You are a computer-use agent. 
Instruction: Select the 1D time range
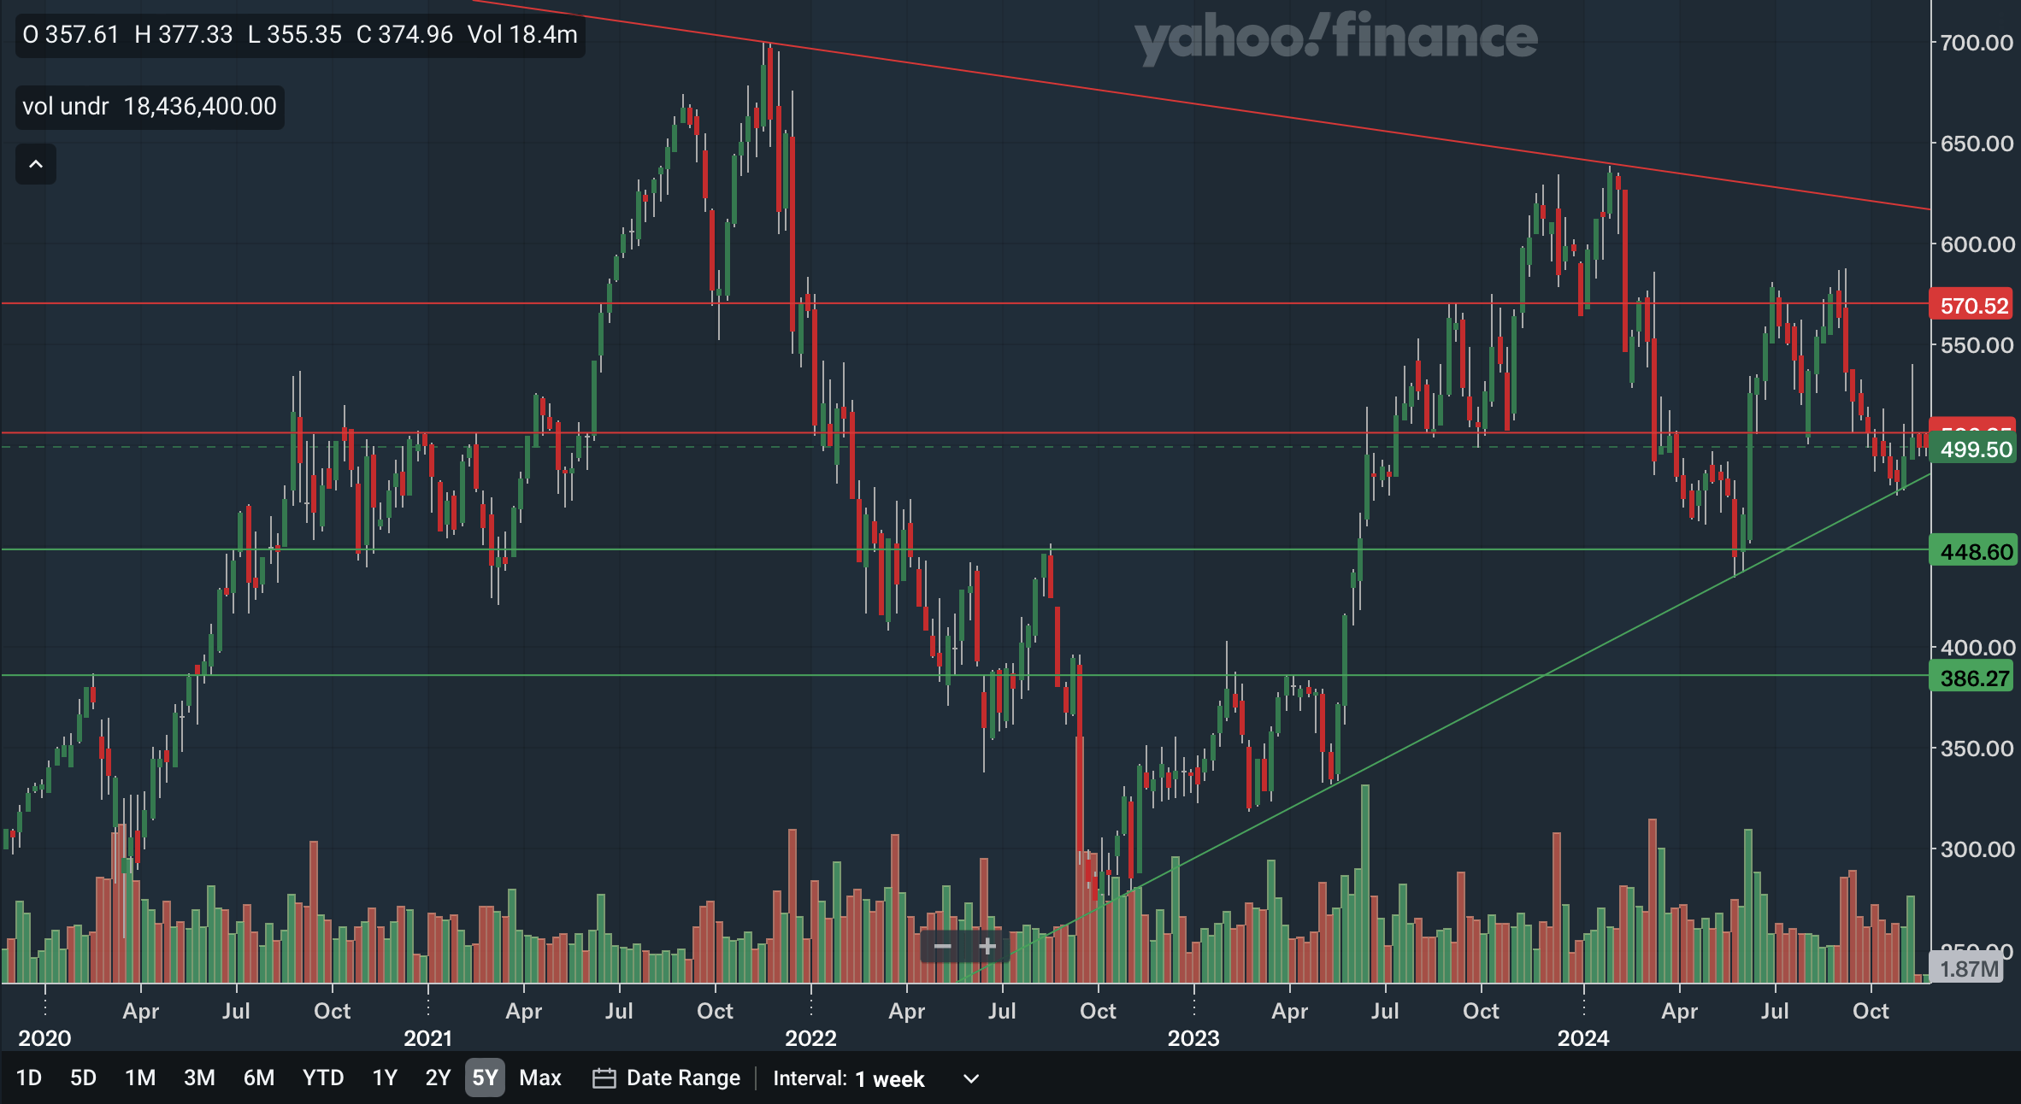[x=29, y=1078]
